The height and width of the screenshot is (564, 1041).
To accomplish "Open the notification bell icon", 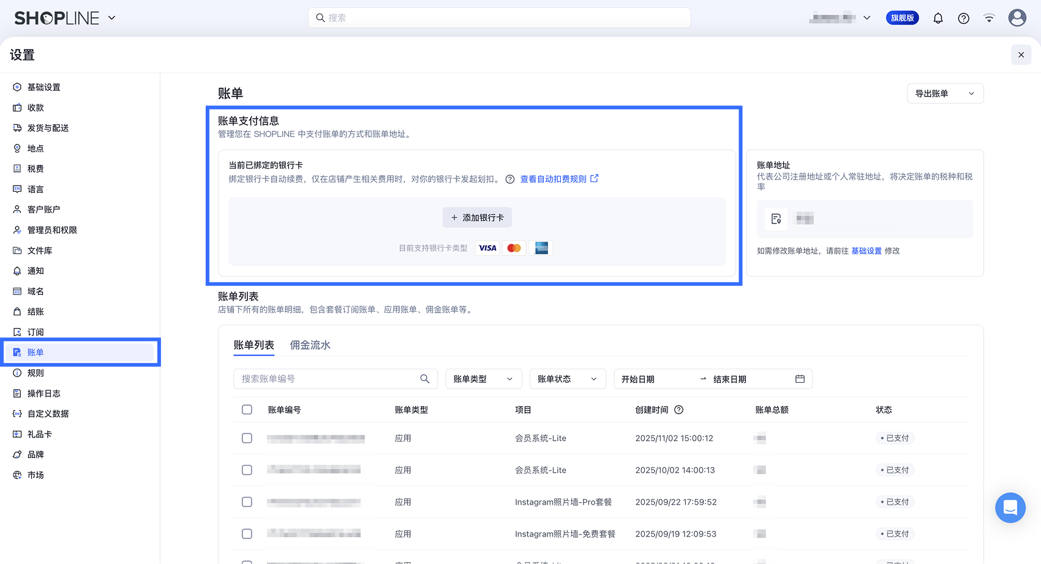I will pos(938,18).
